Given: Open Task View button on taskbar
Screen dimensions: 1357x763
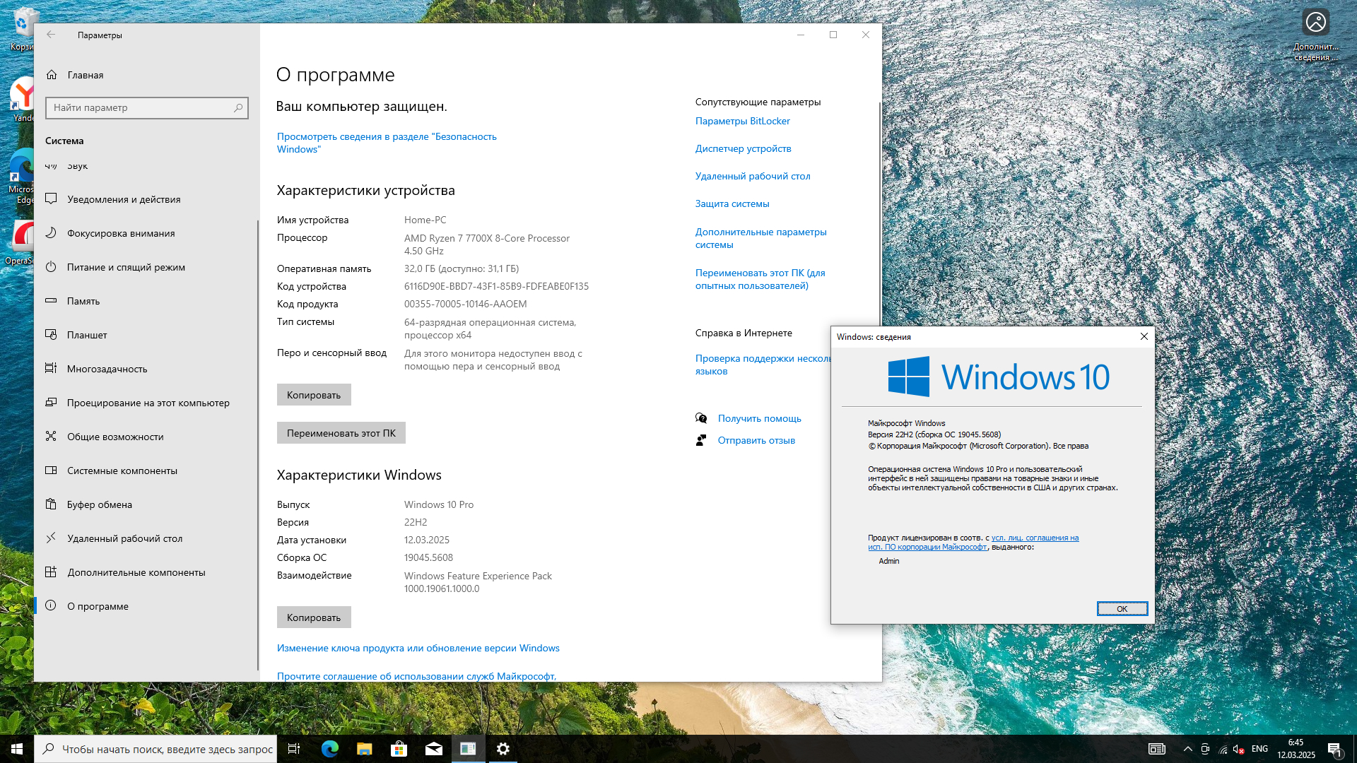Looking at the screenshot, I should [x=294, y=749].
